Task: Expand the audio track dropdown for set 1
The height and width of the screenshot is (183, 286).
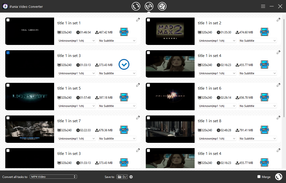Action: tap(77, 41)
